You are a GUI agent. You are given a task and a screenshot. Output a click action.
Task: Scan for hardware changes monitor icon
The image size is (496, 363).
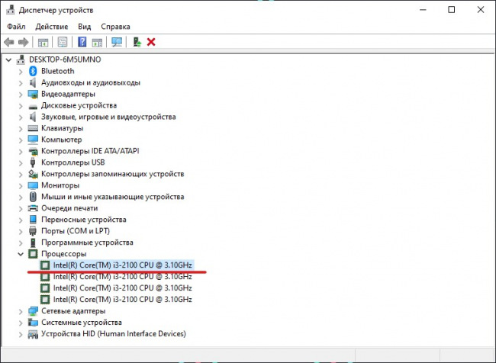[117, 42]
